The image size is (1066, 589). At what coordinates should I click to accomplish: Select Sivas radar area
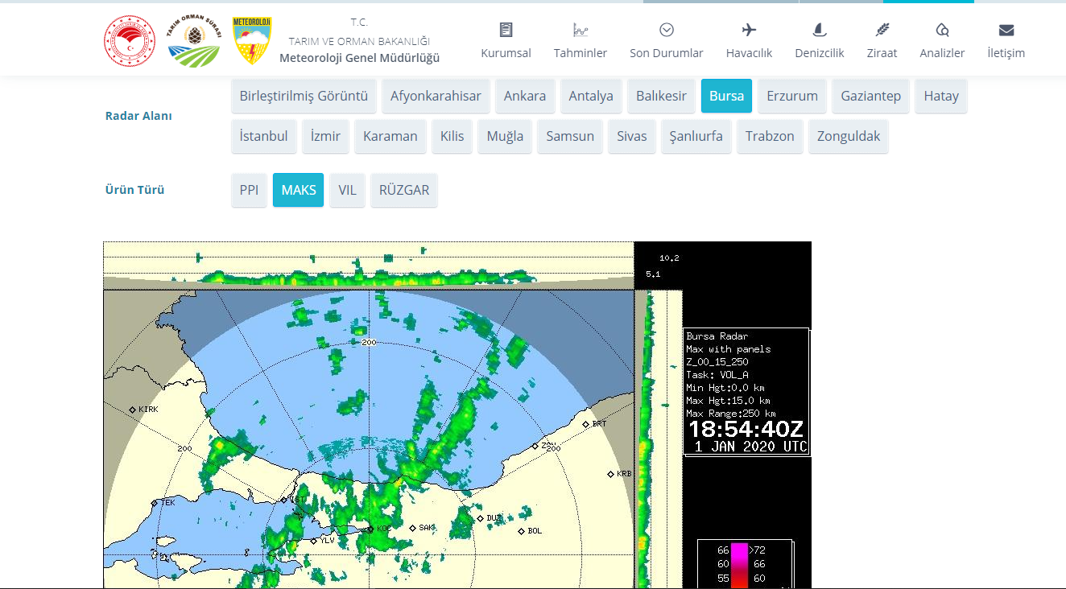(632, 136)
